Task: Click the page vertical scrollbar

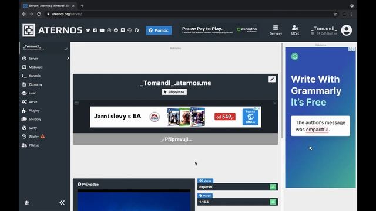Action: tap(282, 90)
